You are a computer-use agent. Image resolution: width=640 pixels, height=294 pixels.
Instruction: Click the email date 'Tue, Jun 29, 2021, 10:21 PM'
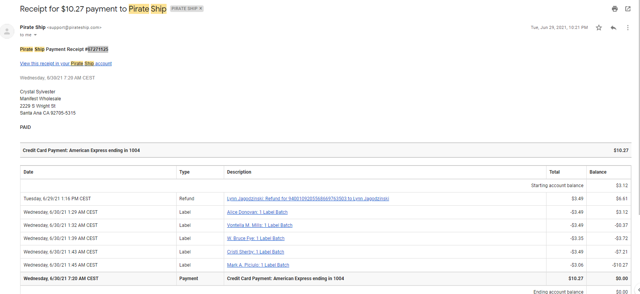pyautogui.click(x=559, y=28)
